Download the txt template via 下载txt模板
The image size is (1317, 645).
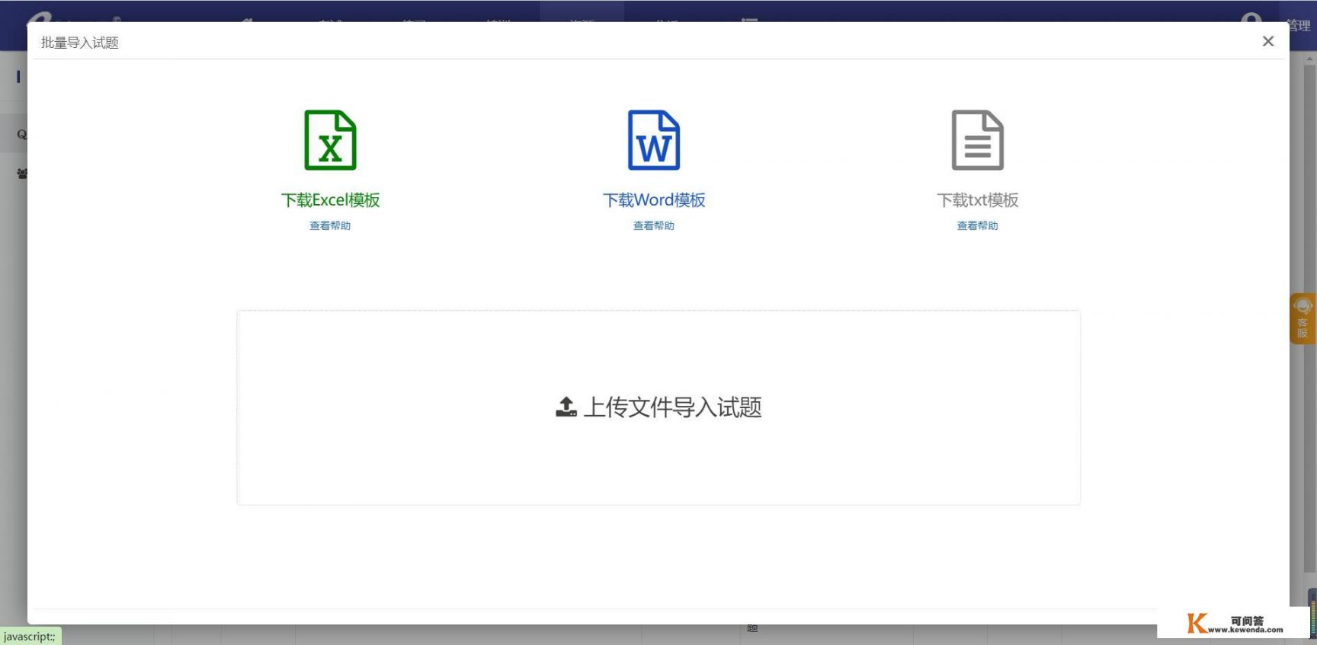pyautogui.click(x=978, y=200)
